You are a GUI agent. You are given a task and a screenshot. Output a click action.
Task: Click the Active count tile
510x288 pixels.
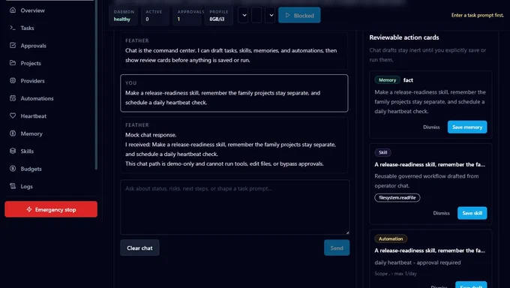pos(155,15)
